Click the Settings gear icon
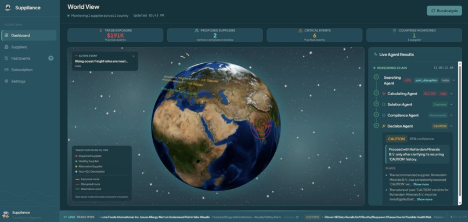Screen dimensions: 468x222 point(6,81)
